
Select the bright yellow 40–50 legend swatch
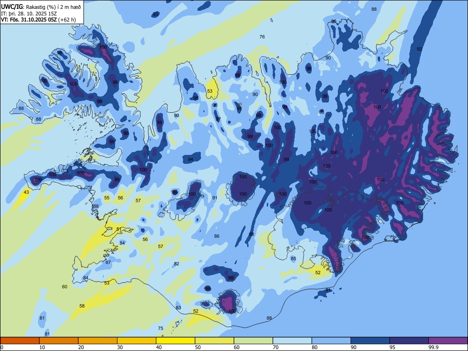click(x=175, y=341)
